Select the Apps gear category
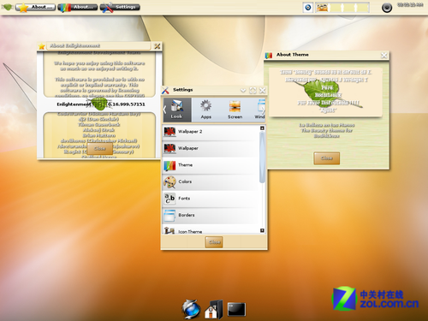428x321 pixels. click(x=205, y=110)
